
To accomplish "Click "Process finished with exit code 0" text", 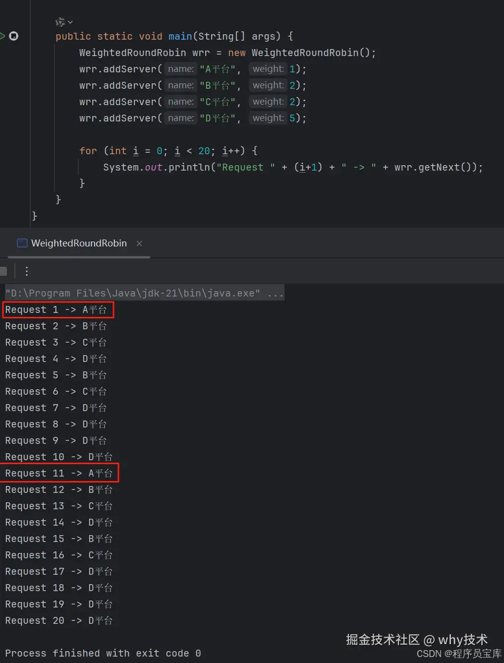I will pyautogui.click(x=103, y=654).
